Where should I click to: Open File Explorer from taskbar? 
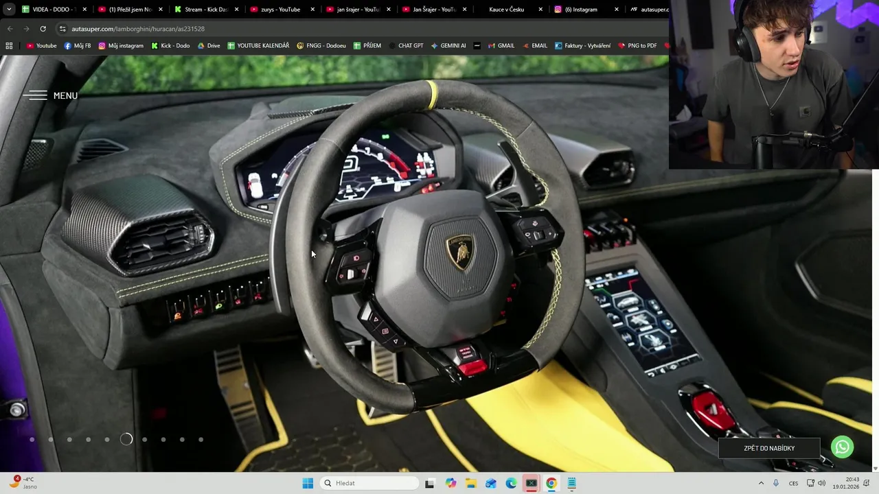click(470, 483)
